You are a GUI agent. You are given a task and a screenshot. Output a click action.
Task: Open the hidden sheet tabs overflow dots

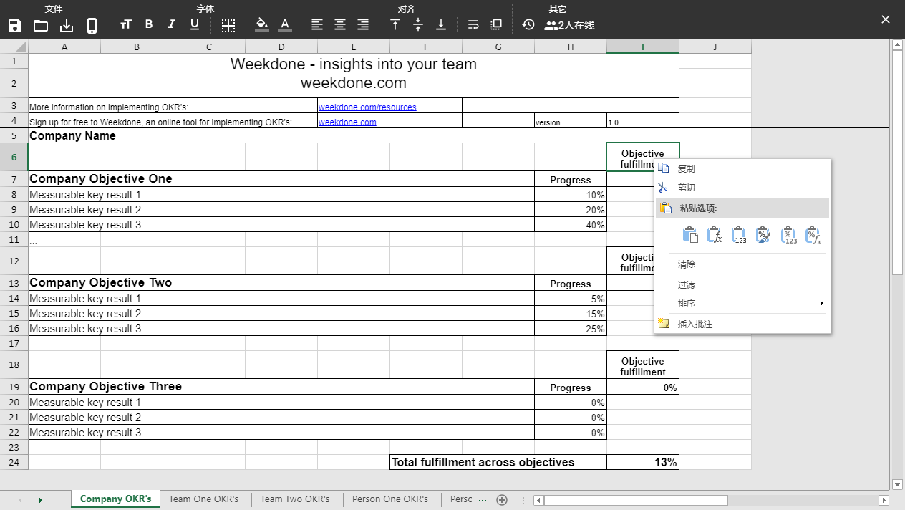[482, 499]
